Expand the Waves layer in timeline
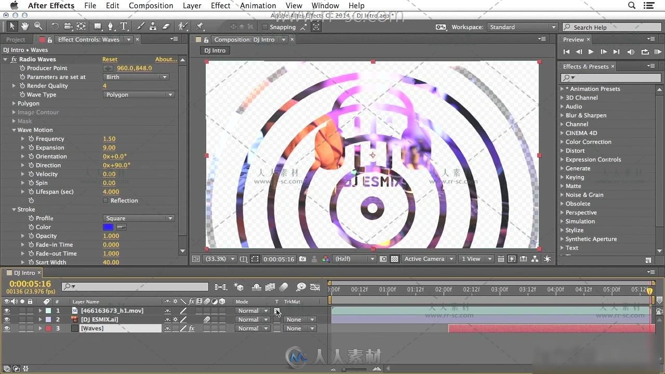Image resolution: width=665 pixels, height=374 pixels. click(x=40, y=328)
